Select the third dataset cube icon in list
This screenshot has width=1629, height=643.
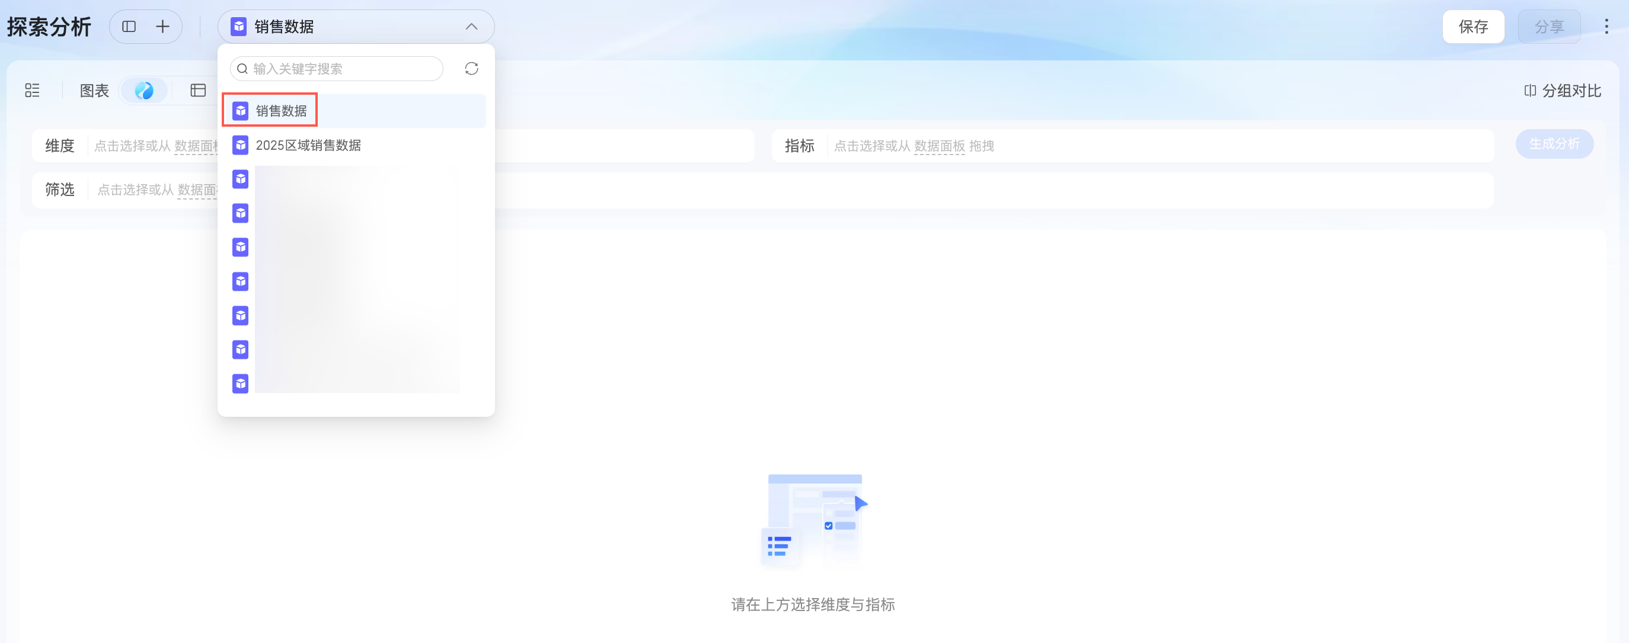(240, 179)
